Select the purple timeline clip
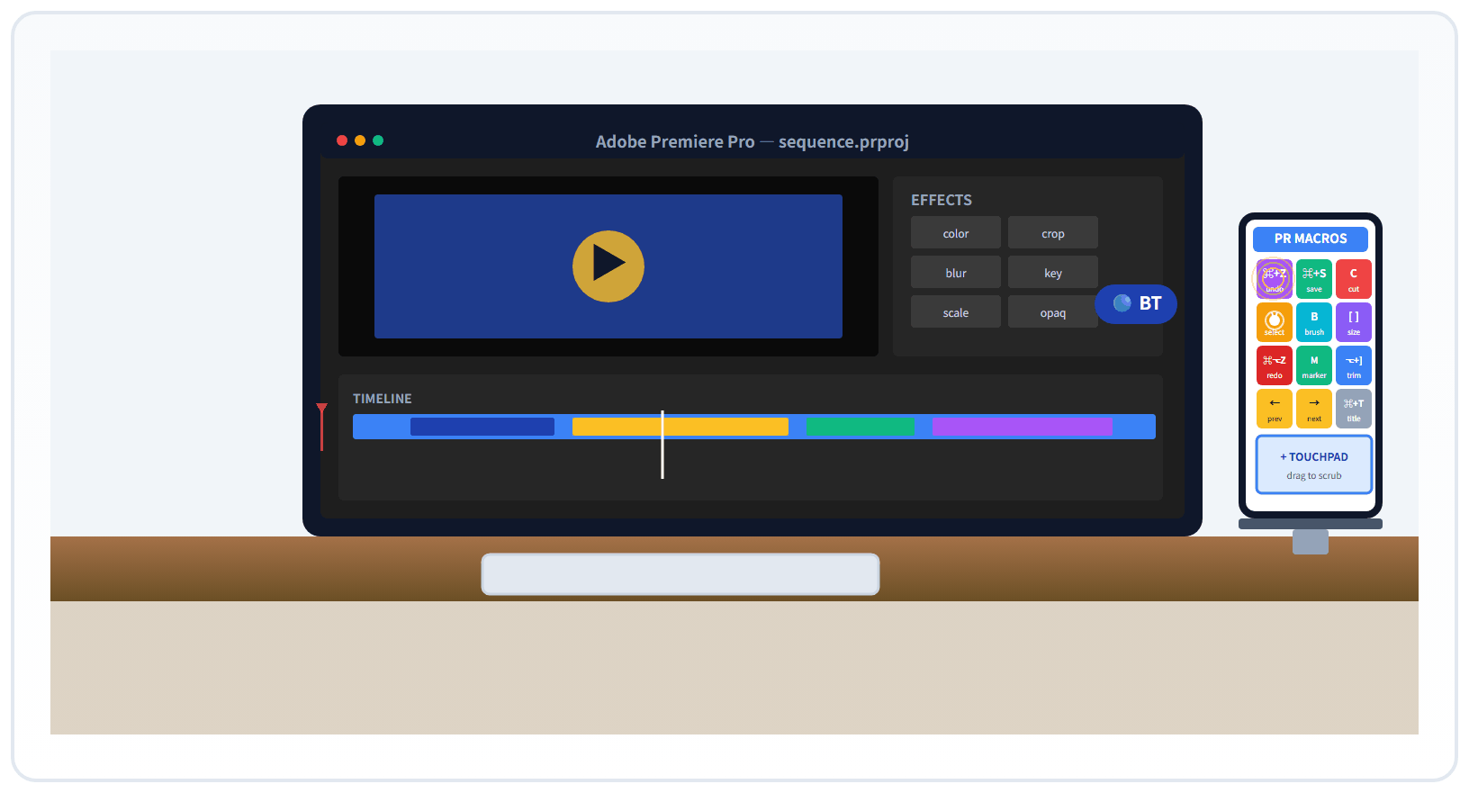Screen dimensions: 1469x793 pyautogui.click(x=1023, y=427)
